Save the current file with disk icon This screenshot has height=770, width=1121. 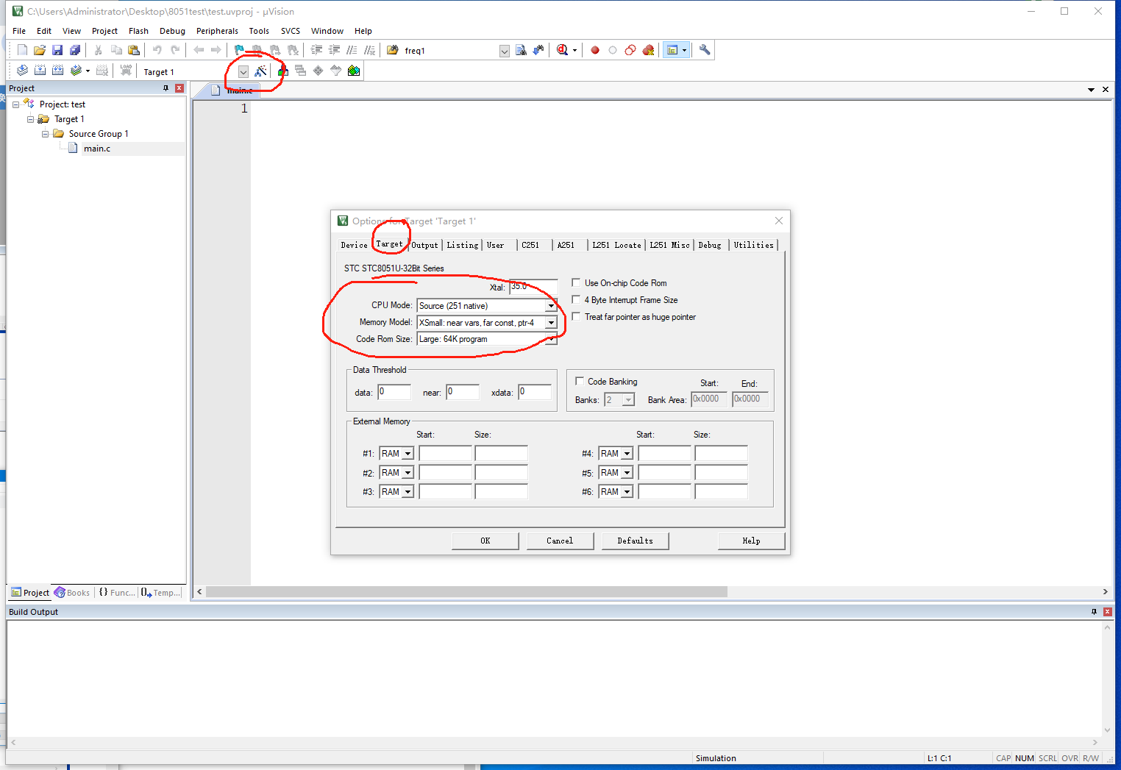tap(57, 50)
